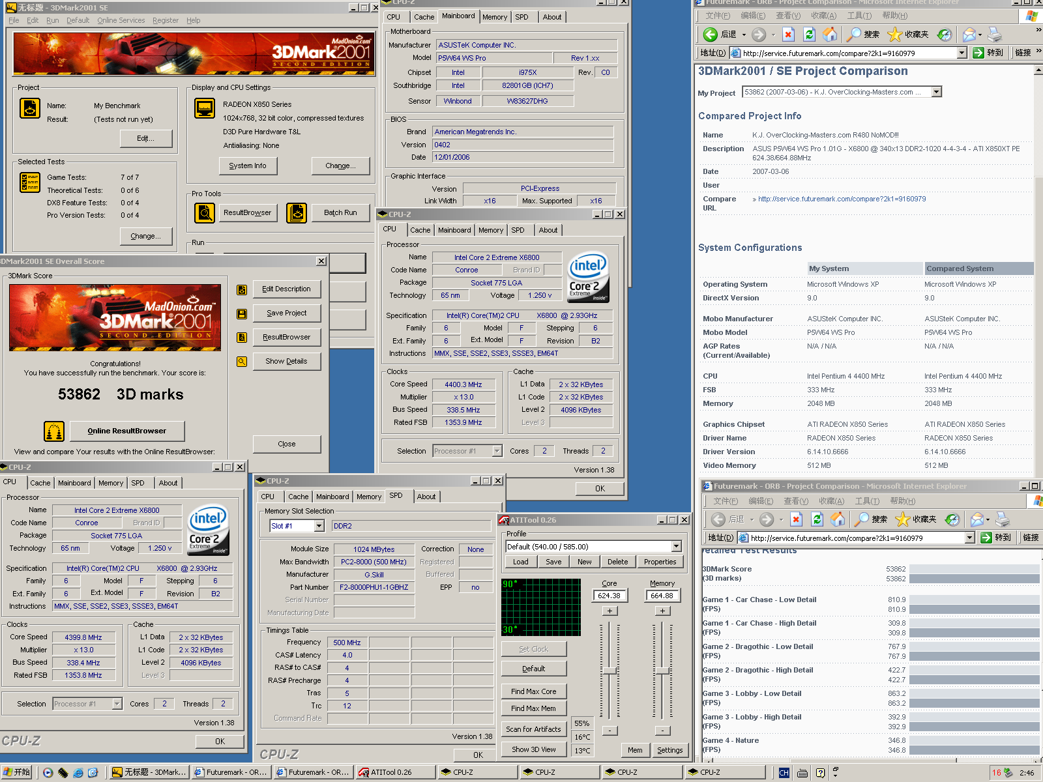The height and width of the screenshot is (782, 1043).
Task: Click the Memory clock value field 664.88
Action: pos(662,595)
